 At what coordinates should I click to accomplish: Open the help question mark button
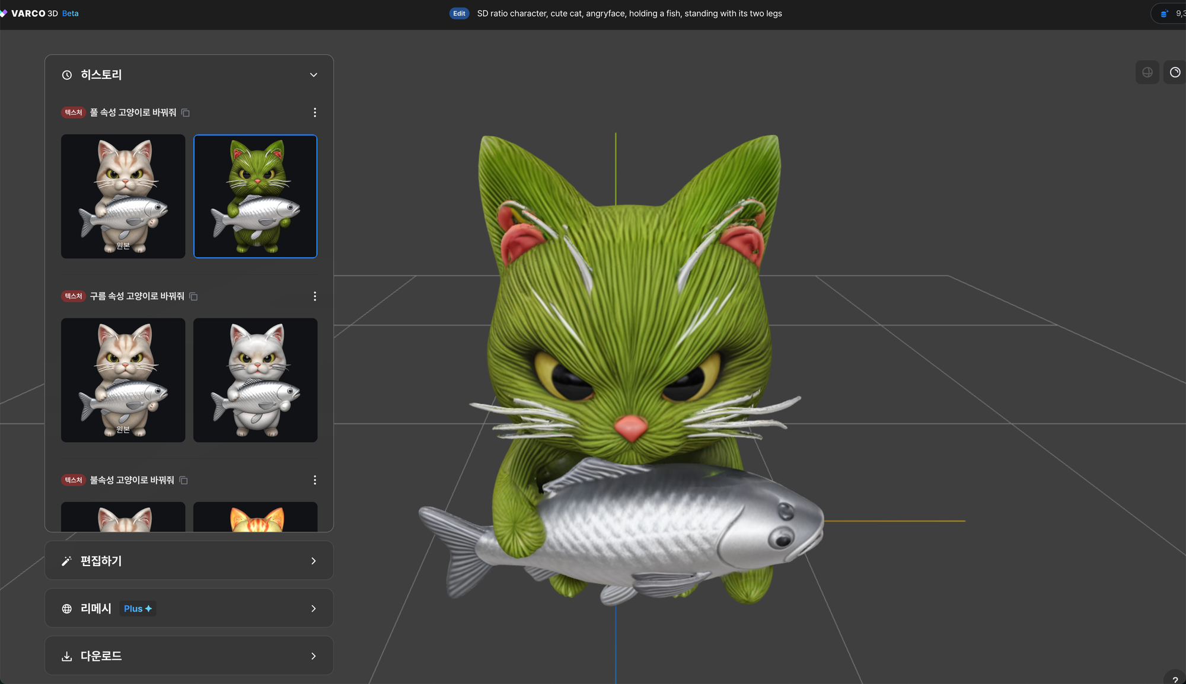1175,679
